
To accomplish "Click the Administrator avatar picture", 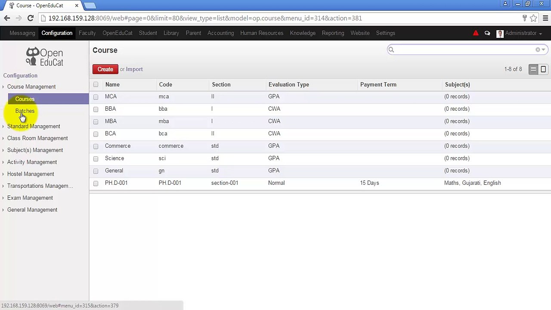I will tap(500, 34).
